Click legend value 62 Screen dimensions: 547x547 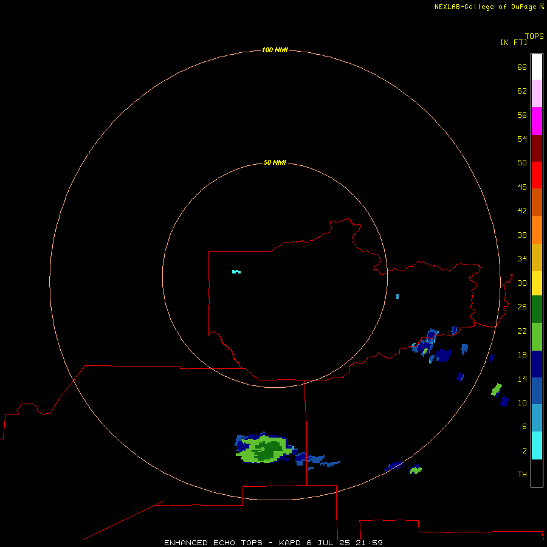[x=522, y=91]
